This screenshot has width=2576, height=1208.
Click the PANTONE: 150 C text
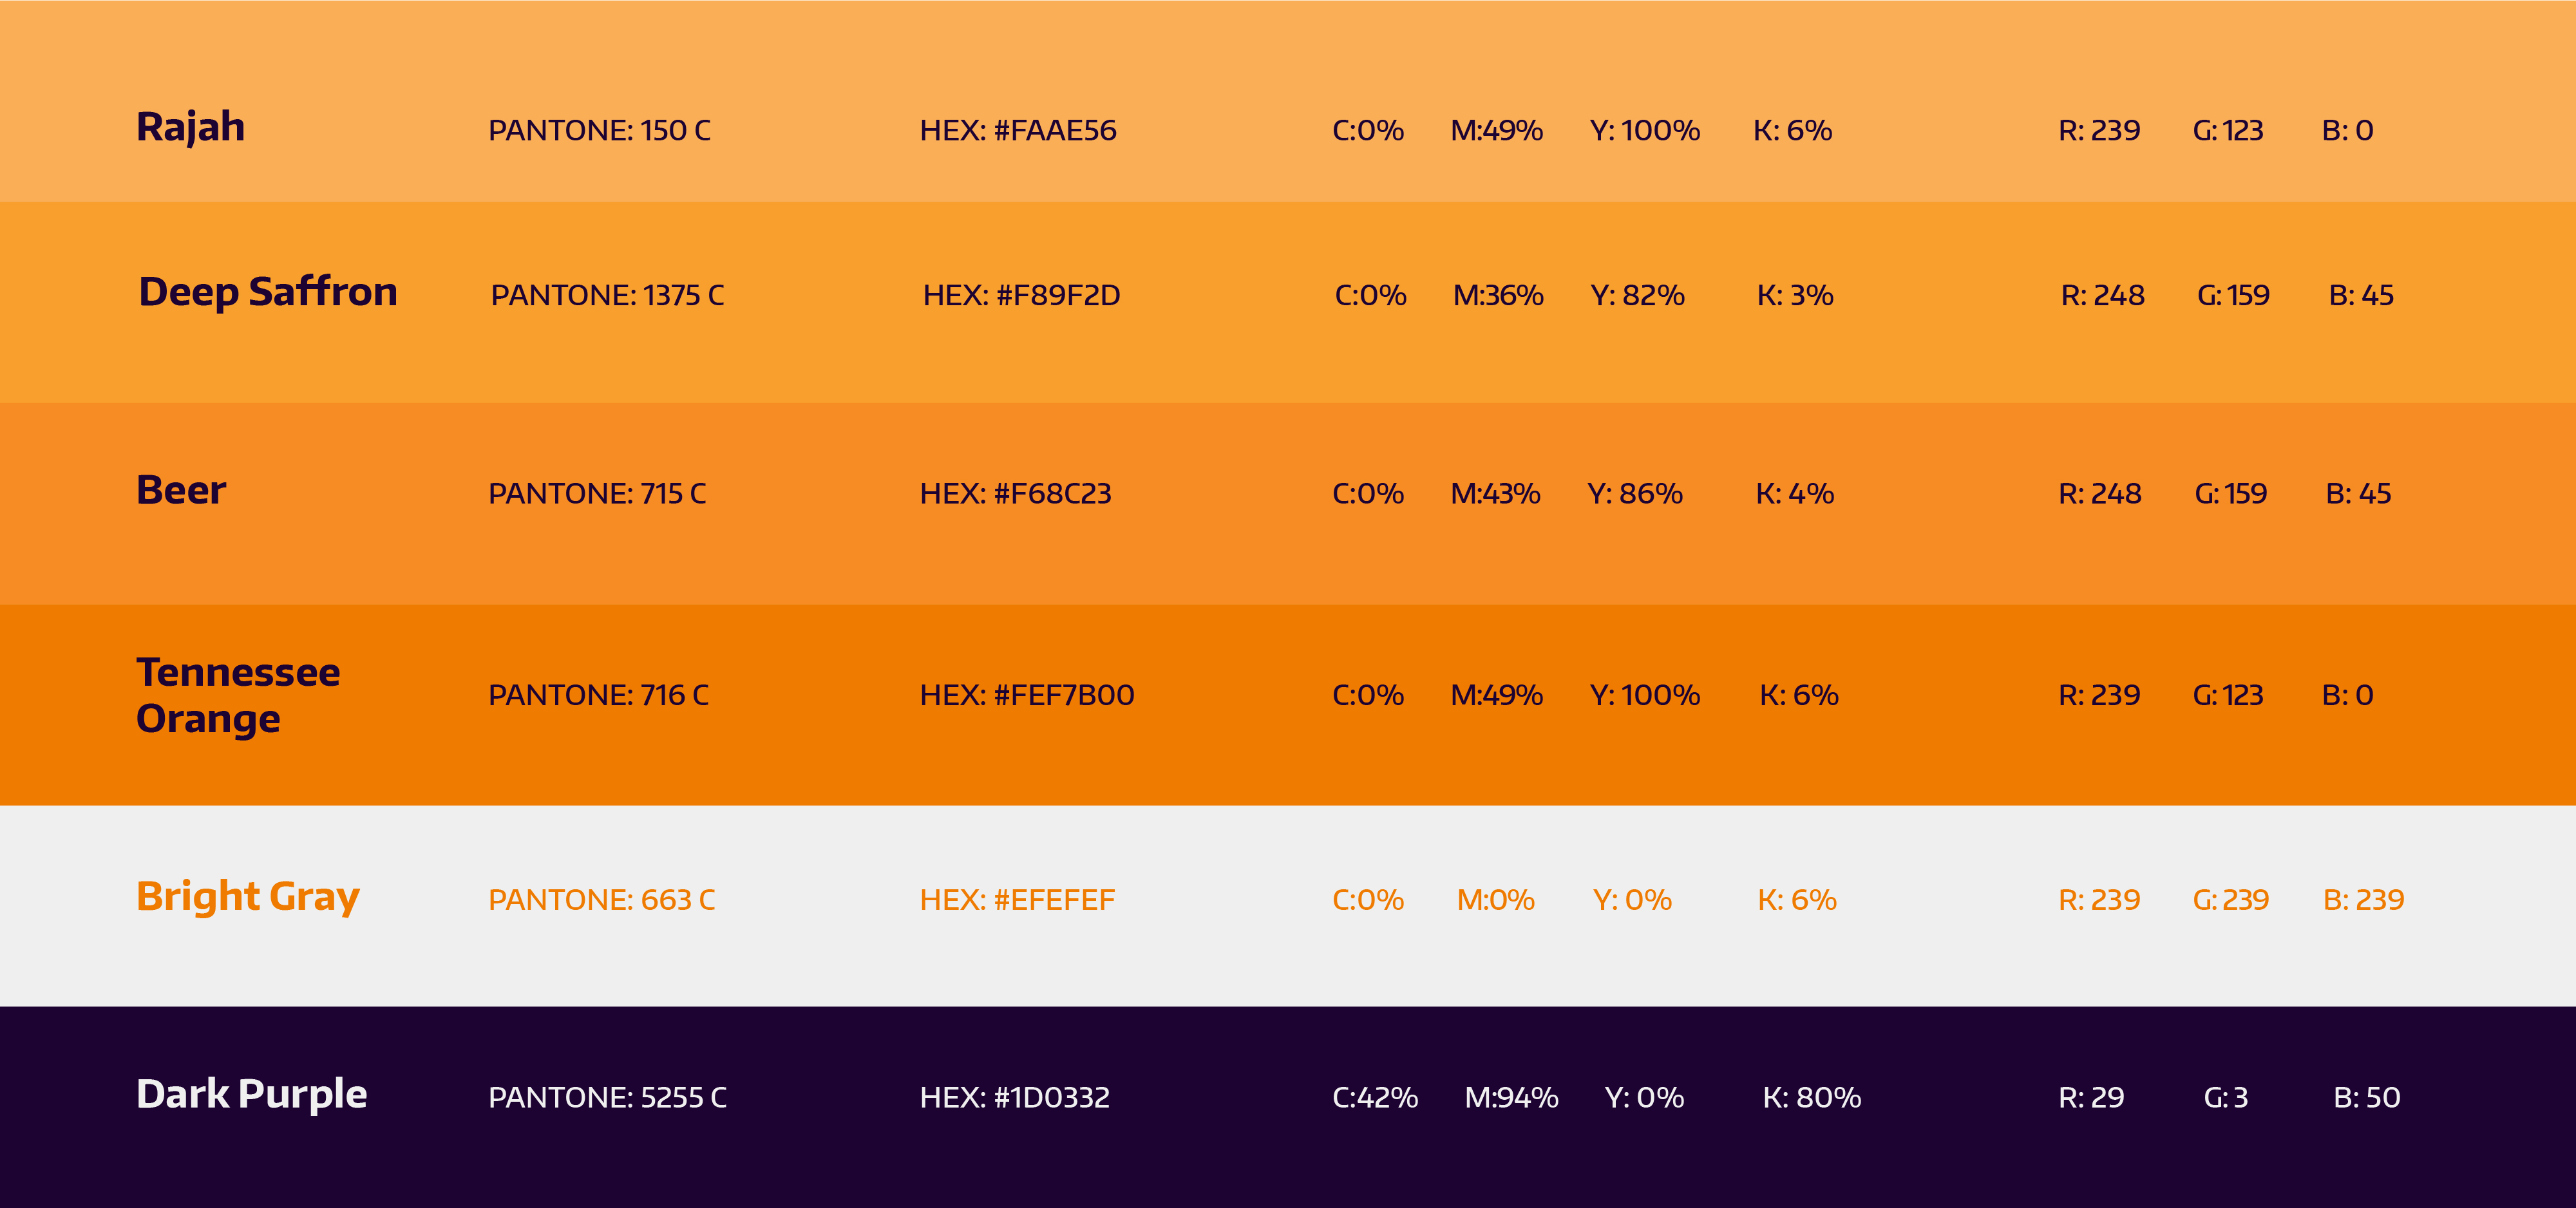coord(599,131)
